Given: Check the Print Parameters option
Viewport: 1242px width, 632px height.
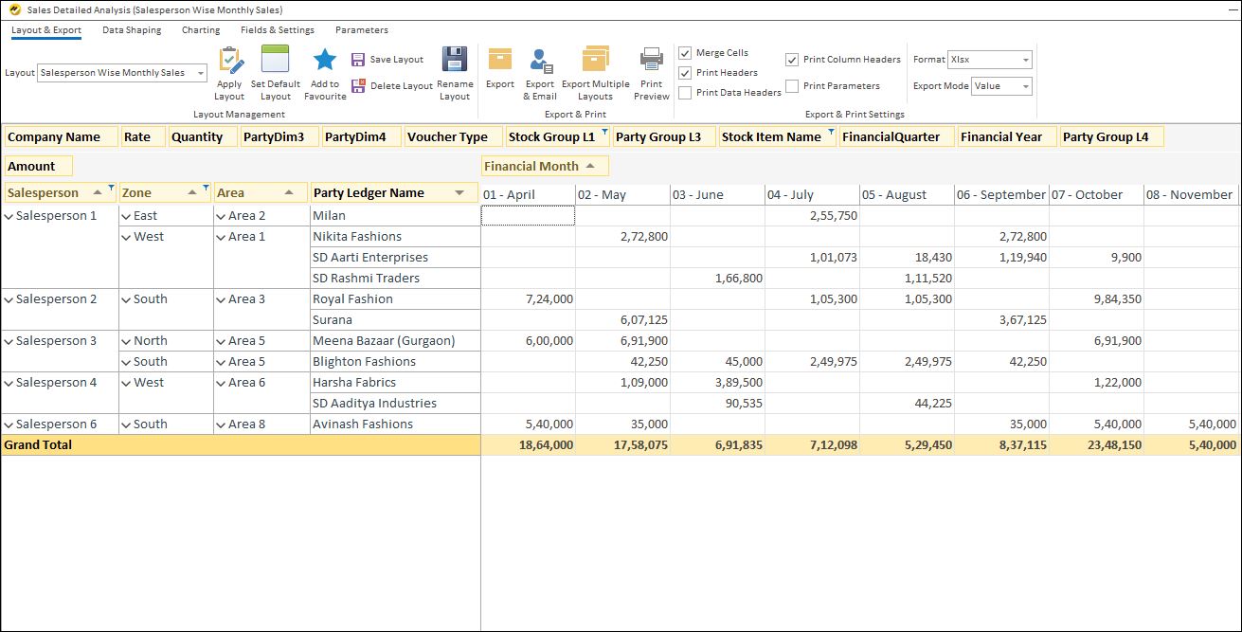Looking at the screenshot, I should click(x=794, y=85).
